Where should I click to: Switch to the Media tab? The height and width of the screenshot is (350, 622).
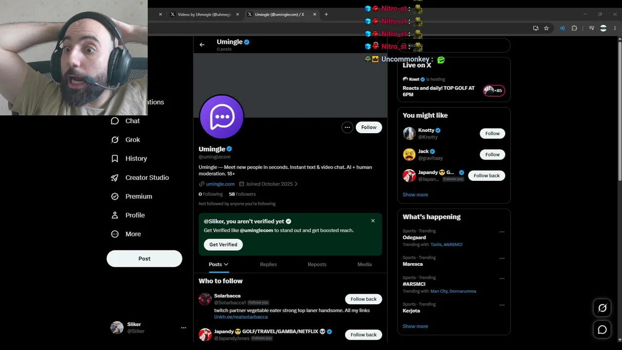tap(364, 264)
